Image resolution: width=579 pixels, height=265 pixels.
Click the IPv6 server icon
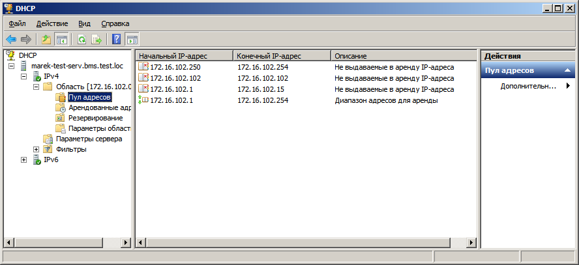[x=37, y=160]
